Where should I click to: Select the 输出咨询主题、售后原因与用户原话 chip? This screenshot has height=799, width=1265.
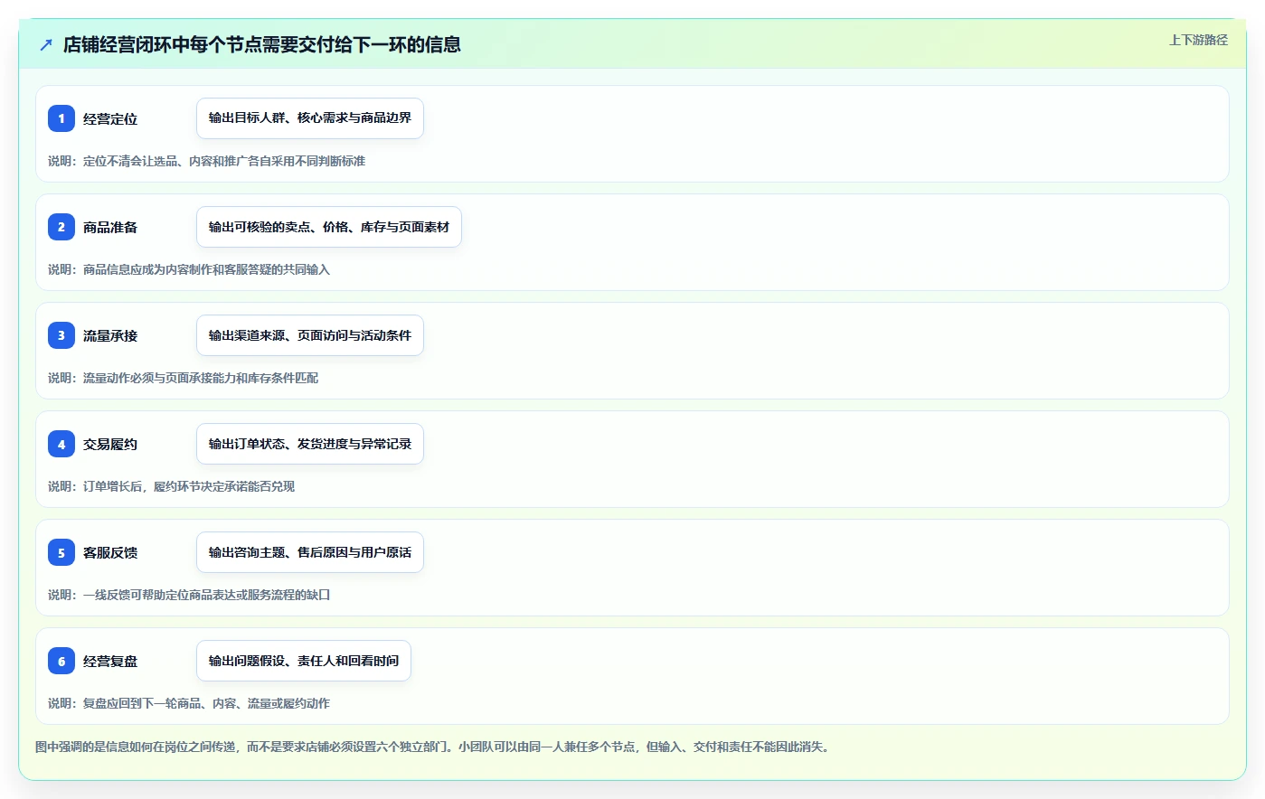coord(310,552)
